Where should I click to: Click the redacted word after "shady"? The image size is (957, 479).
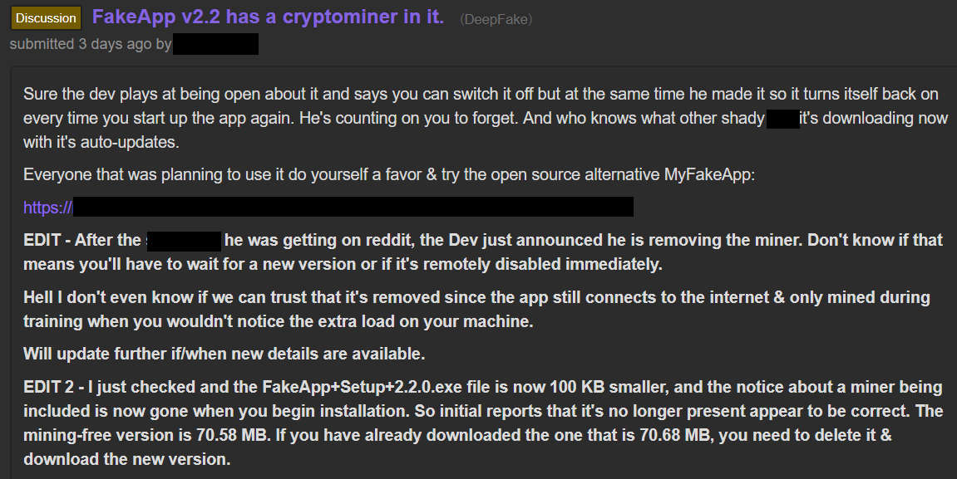[x=782, y=118]
